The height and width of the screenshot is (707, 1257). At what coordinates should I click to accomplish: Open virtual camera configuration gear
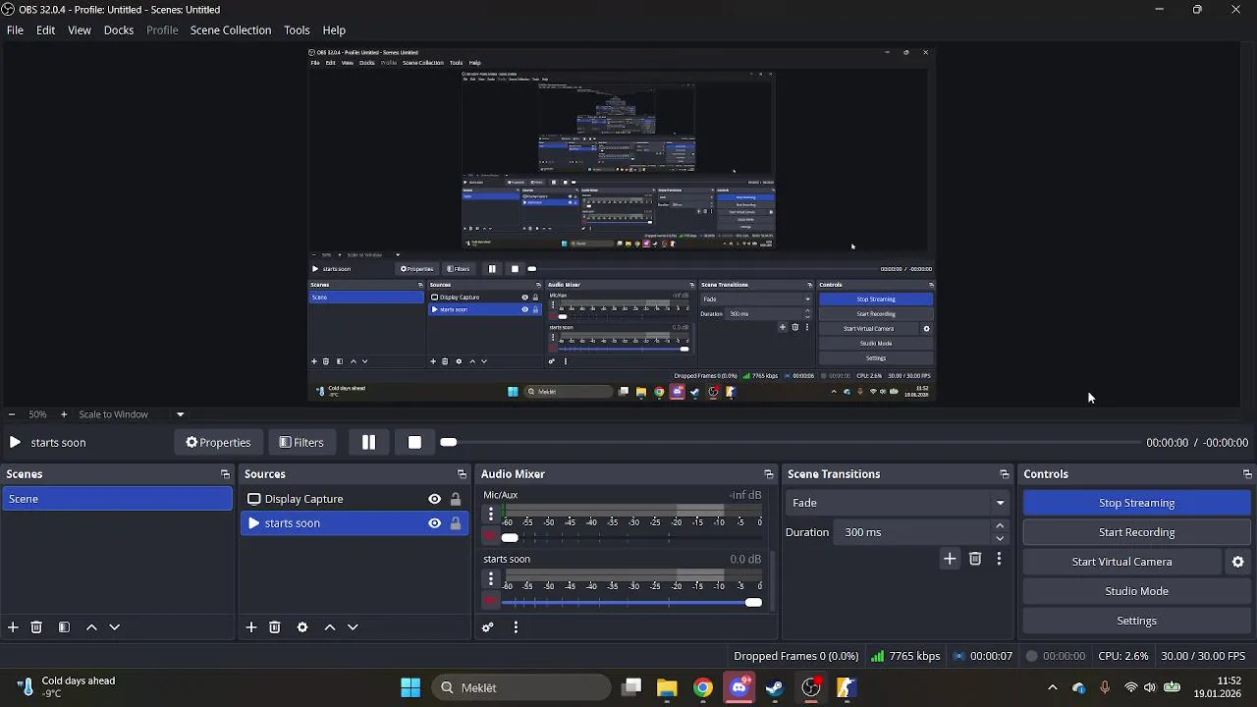(x=1238, y=562)
